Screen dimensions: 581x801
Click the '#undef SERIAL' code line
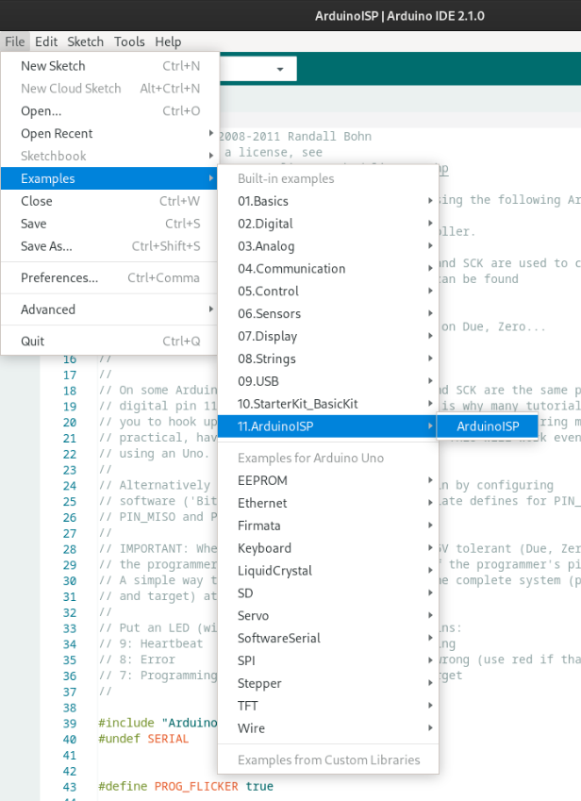[143, 739]
